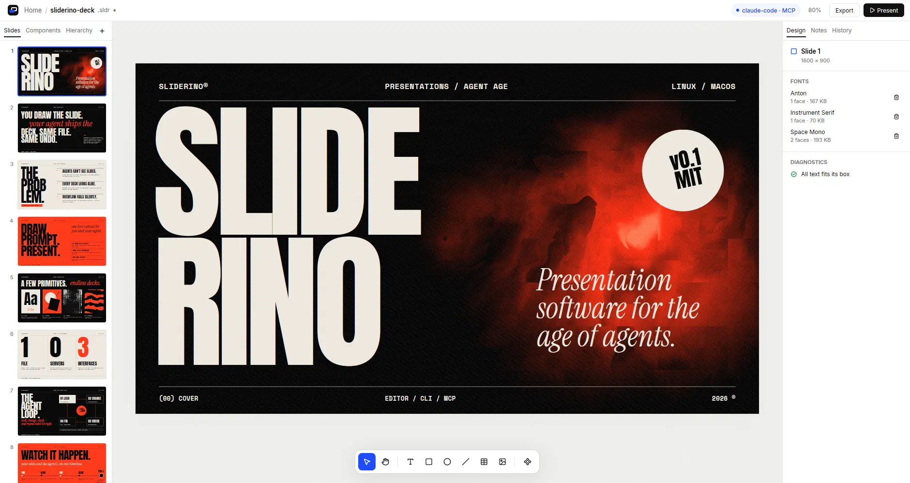The width and height of the screenshot is (910, 483).
Task: Select slide 8 'Watch it happen' thumbnail
Action: tap(62, 463)
